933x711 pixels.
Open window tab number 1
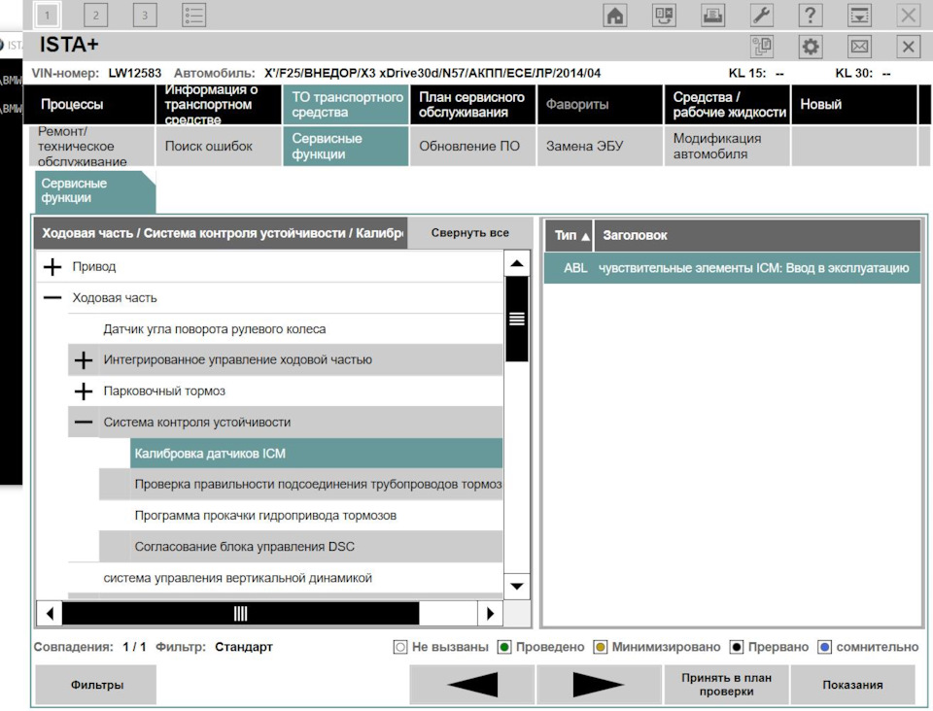[x=47, y=16]
